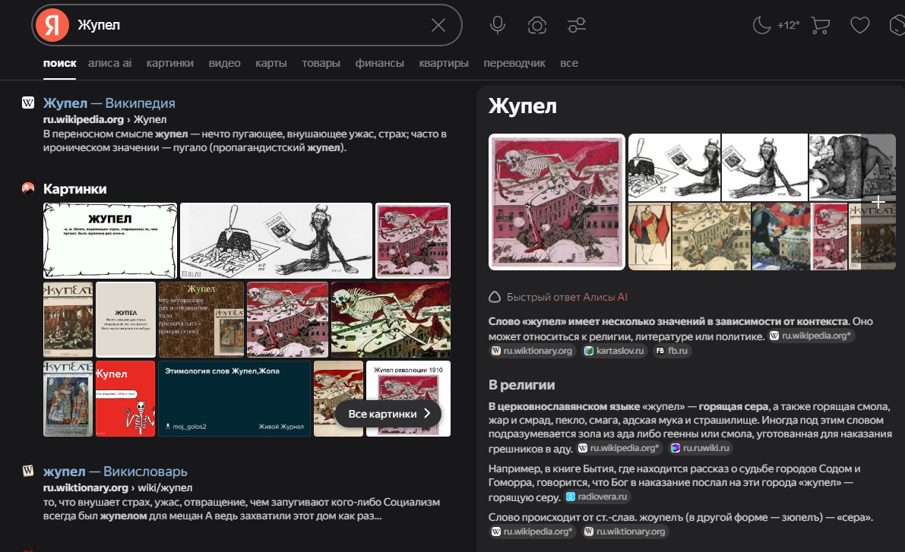Click ru.wikipedia.org › Жупел breadcrumb
Viewport: 905px width, 552px height.
tap(104, 119)
